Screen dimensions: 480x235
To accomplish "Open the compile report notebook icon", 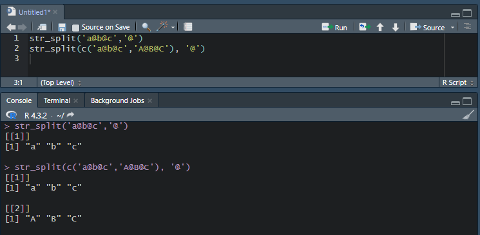I will point(187,27).
